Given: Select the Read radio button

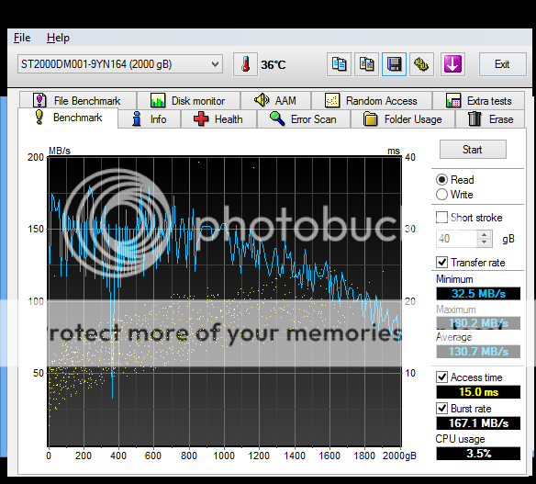Looking at the screenshot, I should pos(441,180).
